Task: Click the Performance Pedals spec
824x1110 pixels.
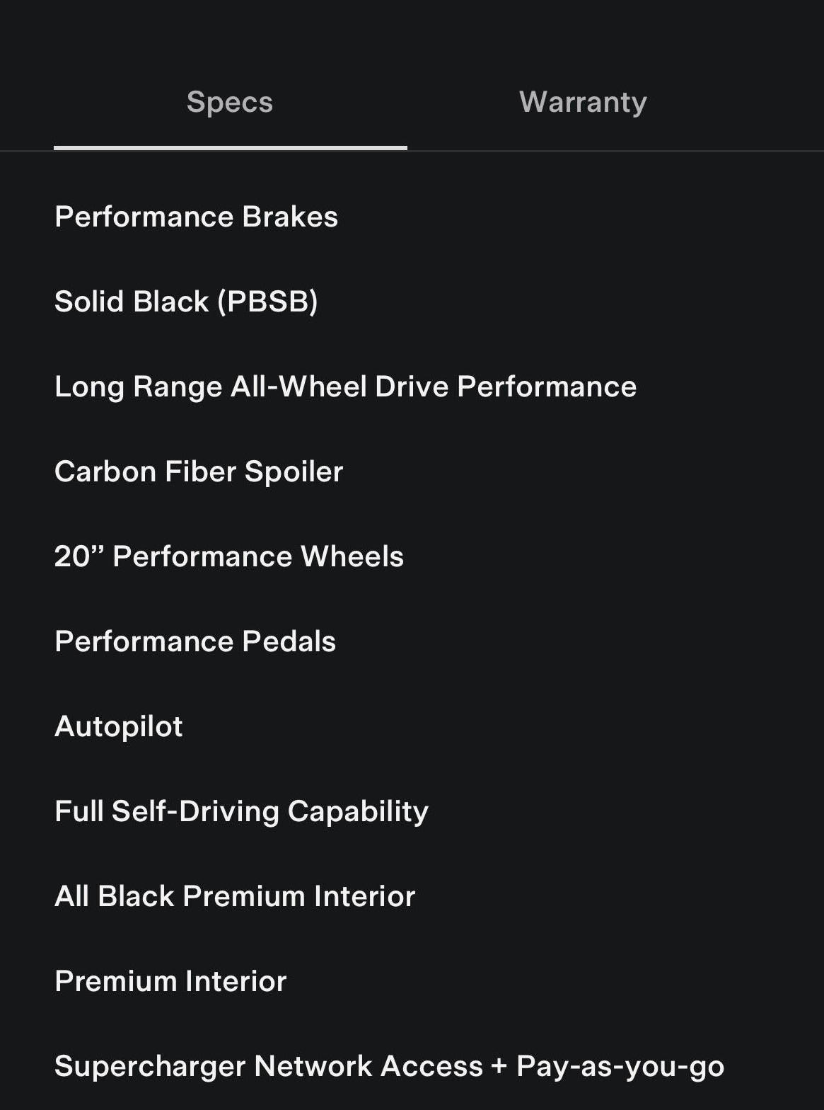Action: click(195, 641)
